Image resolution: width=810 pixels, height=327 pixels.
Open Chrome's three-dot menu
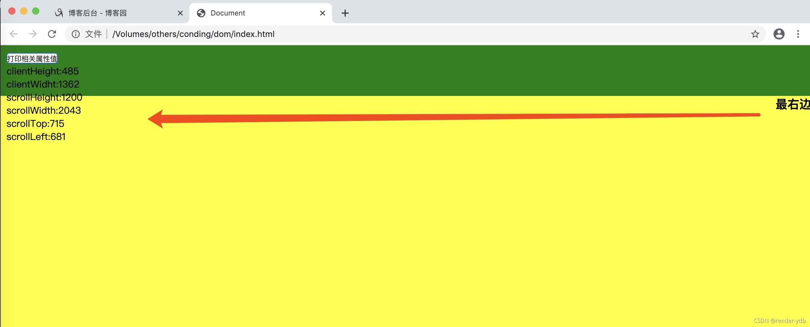click(x=798, y=34)
